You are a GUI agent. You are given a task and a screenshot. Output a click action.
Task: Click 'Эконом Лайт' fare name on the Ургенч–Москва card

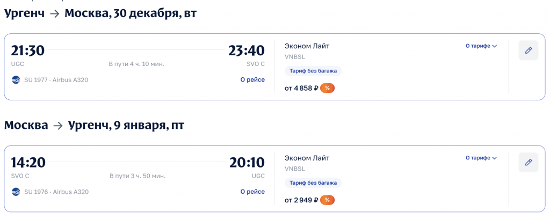click(307, 46)
